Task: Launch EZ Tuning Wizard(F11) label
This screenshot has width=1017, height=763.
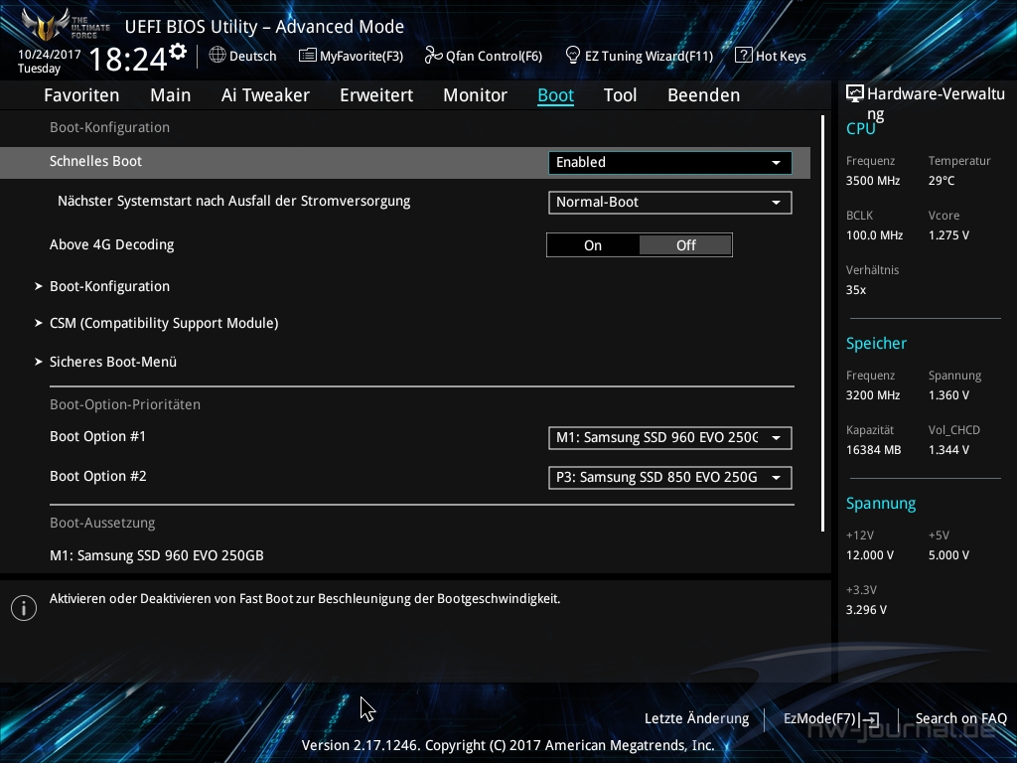Action: click(x=649, y=57)
